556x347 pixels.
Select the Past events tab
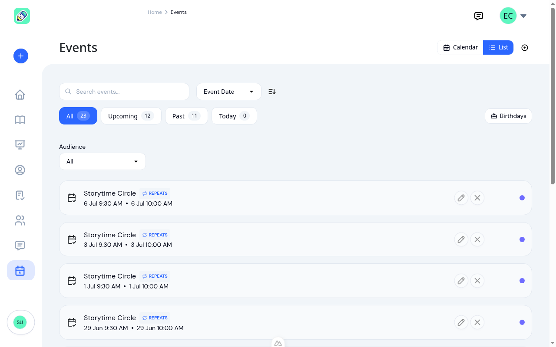[x=186, y=116]
